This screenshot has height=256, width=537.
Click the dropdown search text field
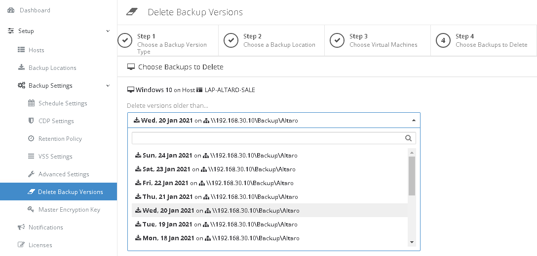(x=267, y=138)
